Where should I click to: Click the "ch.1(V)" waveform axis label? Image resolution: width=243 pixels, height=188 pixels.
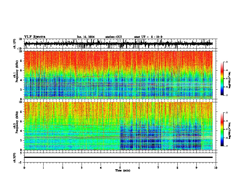click(x=15, y=44)
